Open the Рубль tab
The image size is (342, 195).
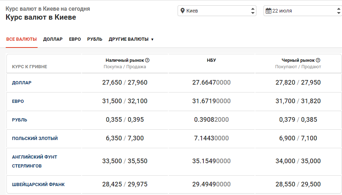(95, 39)
